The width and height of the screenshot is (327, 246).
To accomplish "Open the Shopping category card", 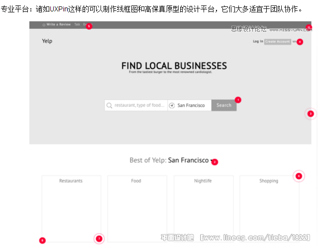I will (269, 209).
